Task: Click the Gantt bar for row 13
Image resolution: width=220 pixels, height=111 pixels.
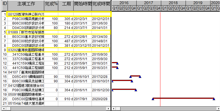Action: point(114,67)
